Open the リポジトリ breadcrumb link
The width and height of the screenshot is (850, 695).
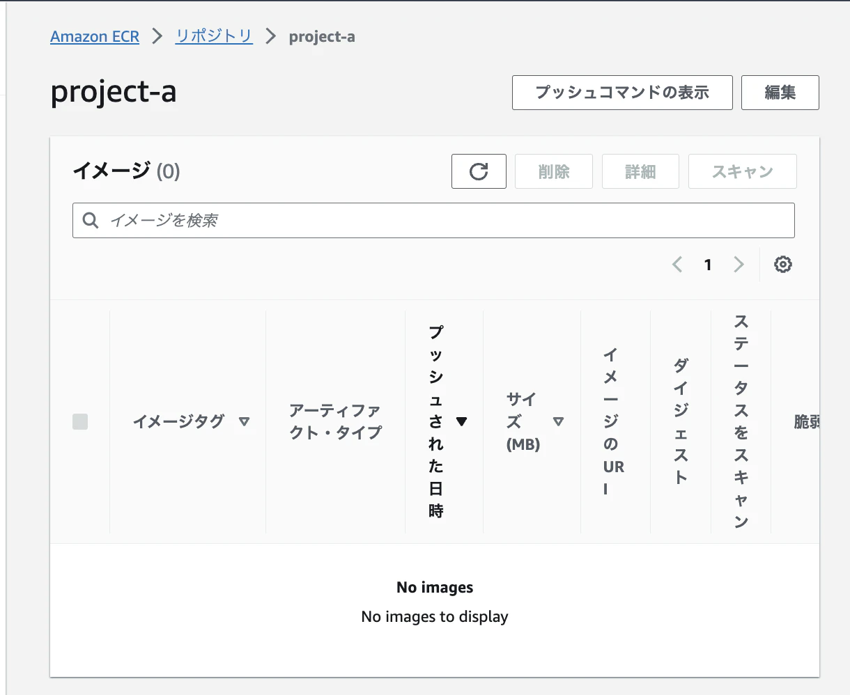[214, 36]
